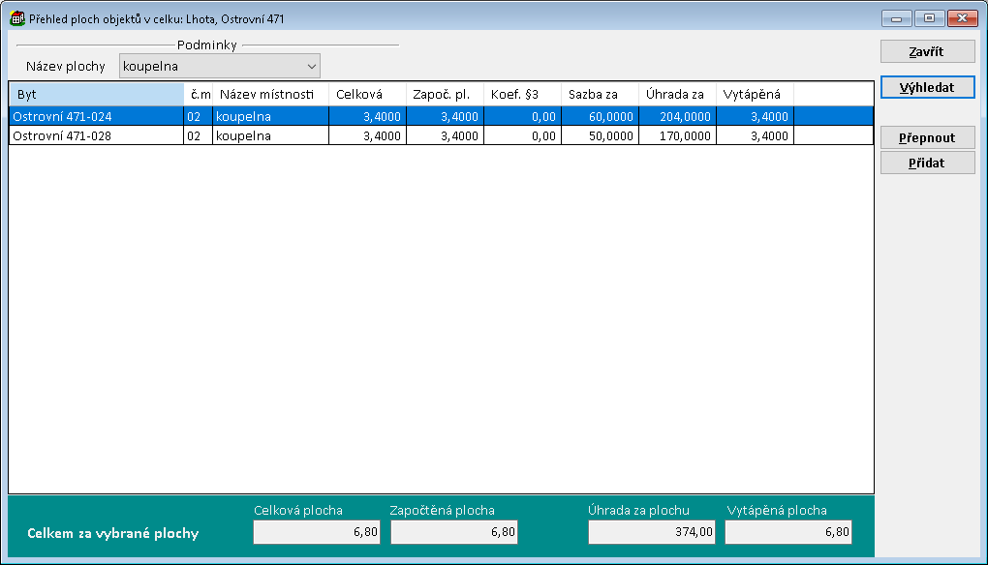Select row Ostrovní 471-024
This screenshot has width=988, height=565.
click(95, 116)
